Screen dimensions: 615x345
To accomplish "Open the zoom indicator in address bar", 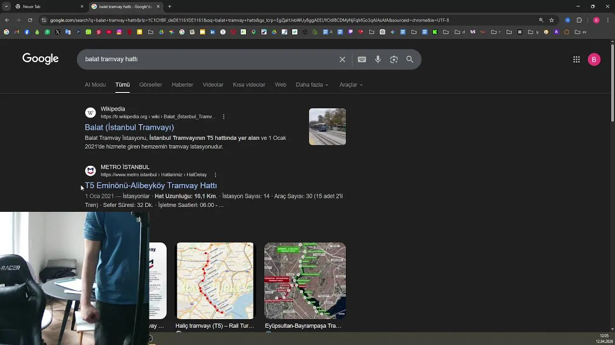I will (541, 20).
